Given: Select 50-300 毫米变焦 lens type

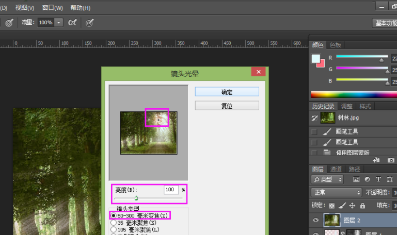Looking at the screenshot, I should point(114,215).
